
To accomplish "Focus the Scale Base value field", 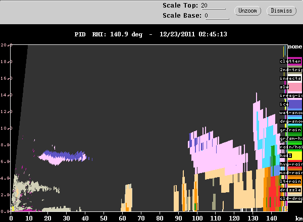I will click(217, 16).
